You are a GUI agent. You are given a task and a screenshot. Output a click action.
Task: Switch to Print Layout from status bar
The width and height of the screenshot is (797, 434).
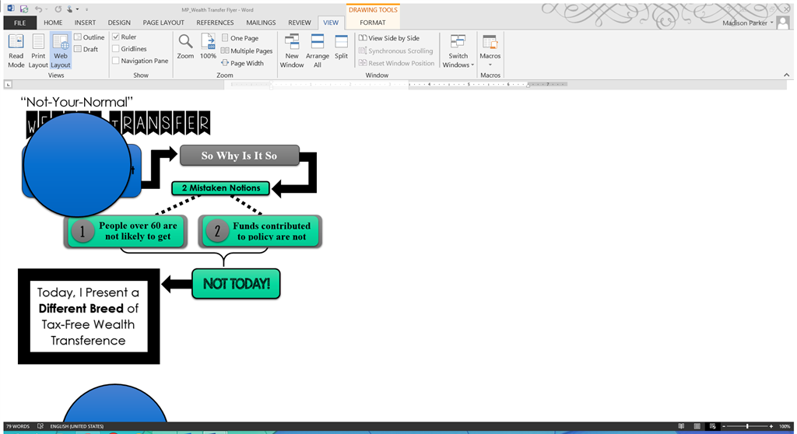click(697, 426)
